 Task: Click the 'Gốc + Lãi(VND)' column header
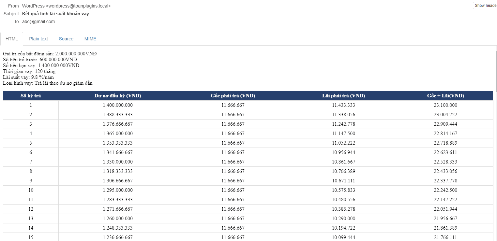445,96
